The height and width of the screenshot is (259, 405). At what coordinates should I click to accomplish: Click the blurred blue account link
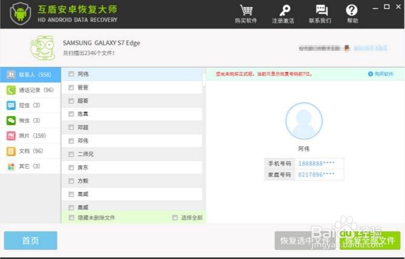(370, 48)
